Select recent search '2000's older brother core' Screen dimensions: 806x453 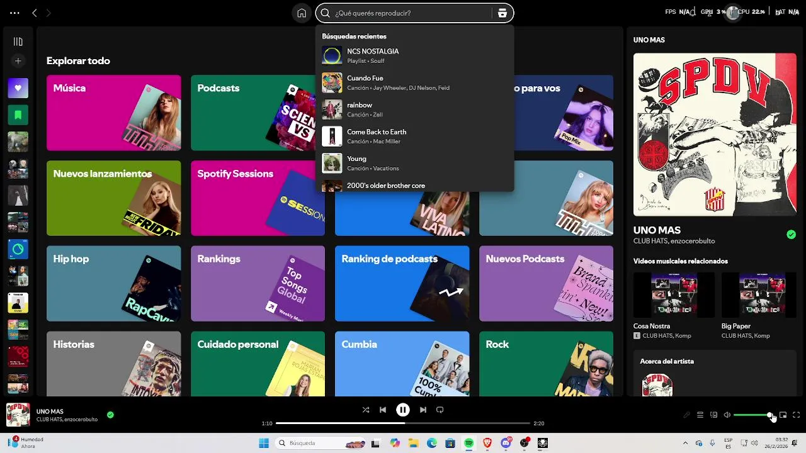click(414, 186)
